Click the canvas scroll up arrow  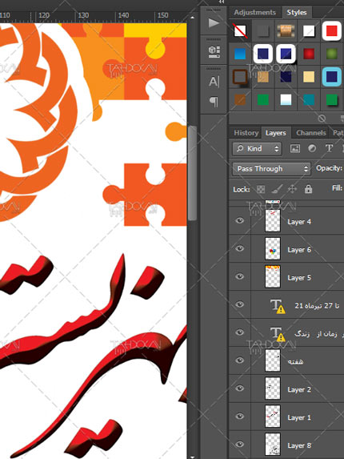tap(192, 18)
